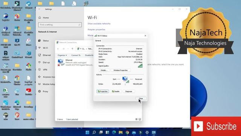Click the Home icon in Settings
The height and width of the screenshot is (136, 241).
click(40, 18)
